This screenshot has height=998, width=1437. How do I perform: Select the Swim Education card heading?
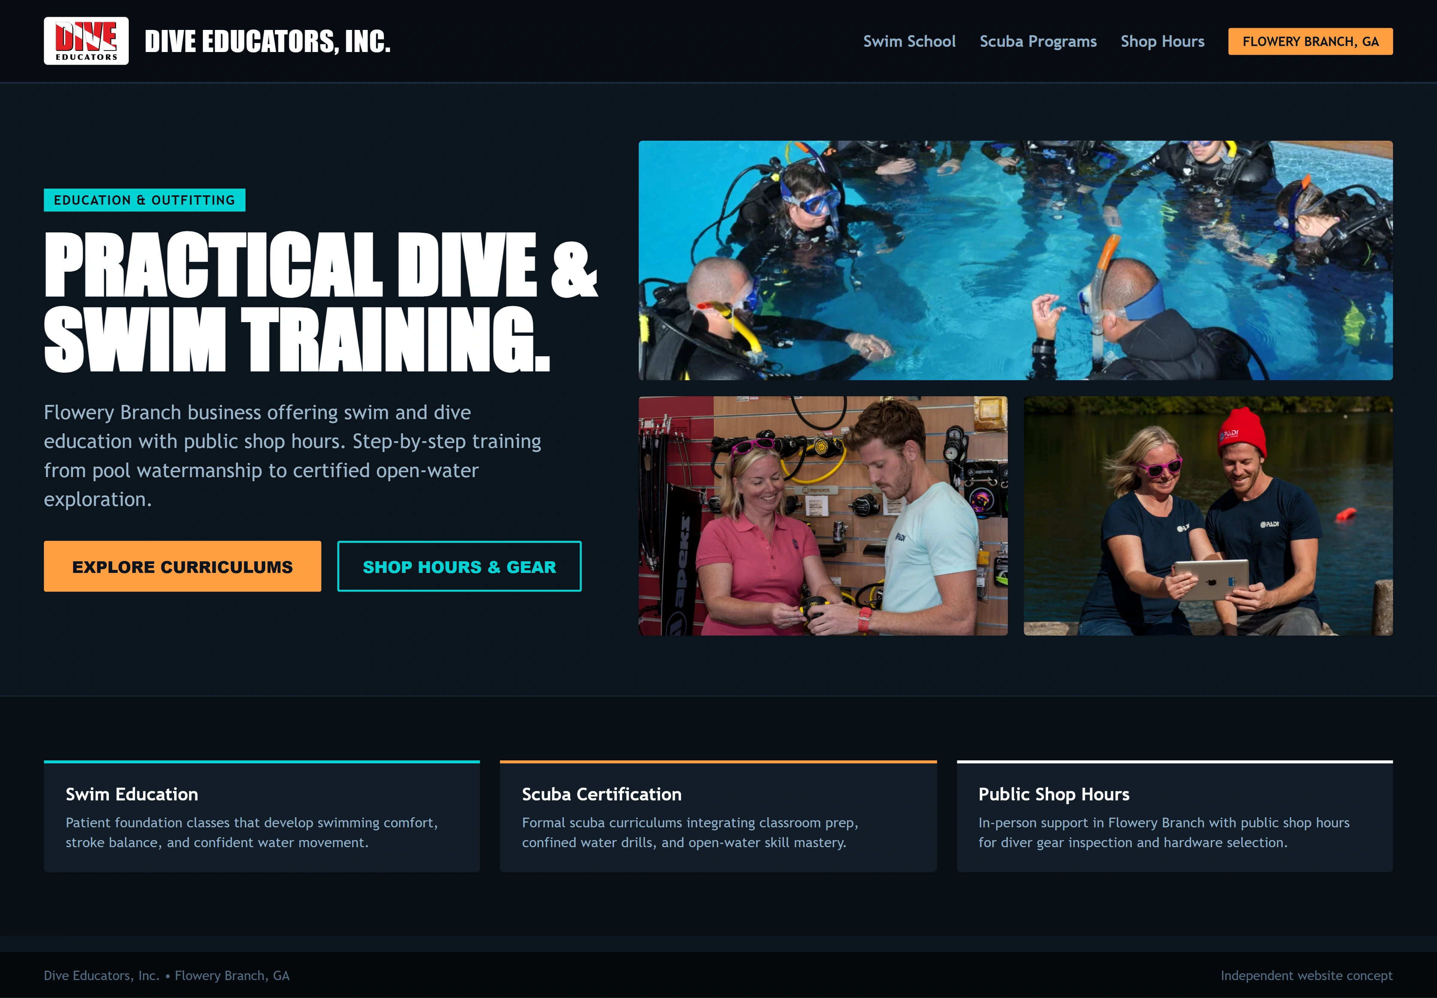coord(132,794)
